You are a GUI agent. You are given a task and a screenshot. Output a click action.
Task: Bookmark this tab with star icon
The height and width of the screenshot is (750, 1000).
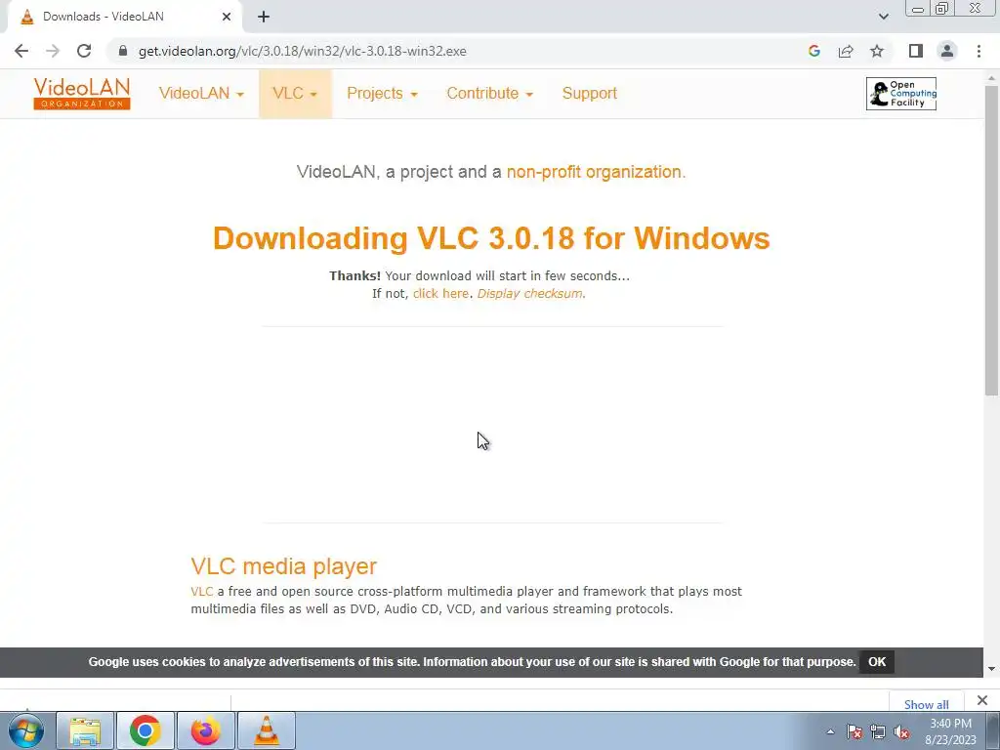877,51
